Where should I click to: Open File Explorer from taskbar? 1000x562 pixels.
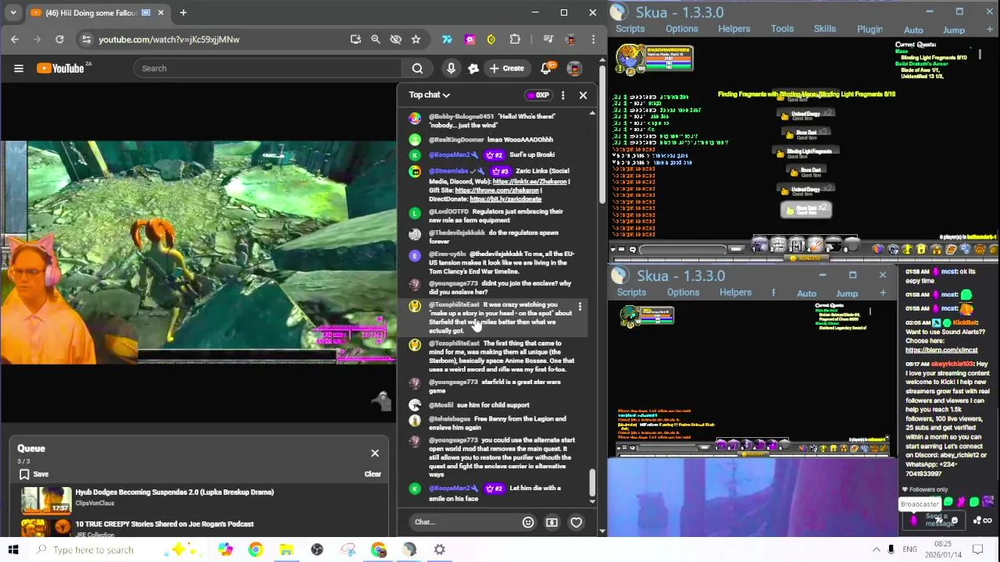coord(286,550)
